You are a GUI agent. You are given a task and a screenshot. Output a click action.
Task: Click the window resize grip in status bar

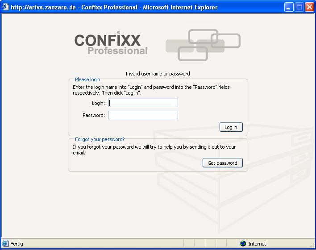[x=312, y=245]
